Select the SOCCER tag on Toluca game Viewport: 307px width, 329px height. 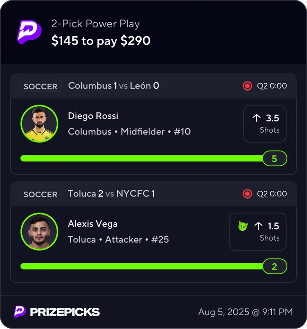pos(41,194)
